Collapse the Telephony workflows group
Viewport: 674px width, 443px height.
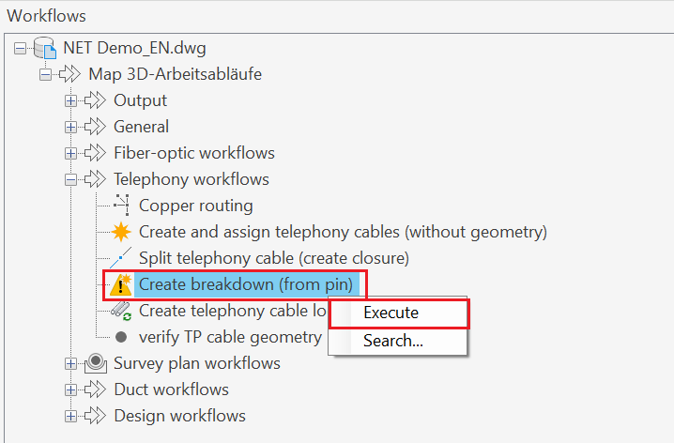[70, 179]
